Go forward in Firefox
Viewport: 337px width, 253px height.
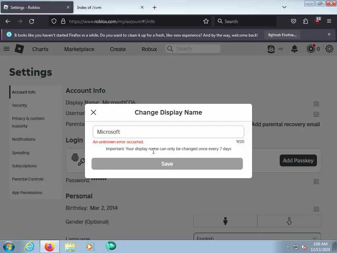pos(20,21)
